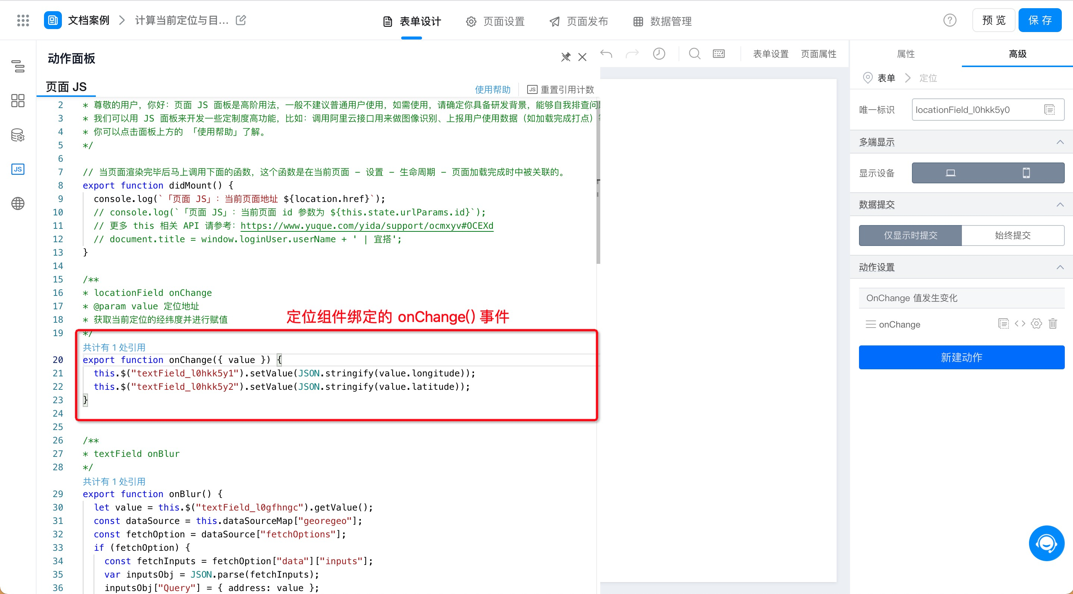1073x594 pixels.
Task: View onChange action code icon
Action: (x=1020, y=324)
